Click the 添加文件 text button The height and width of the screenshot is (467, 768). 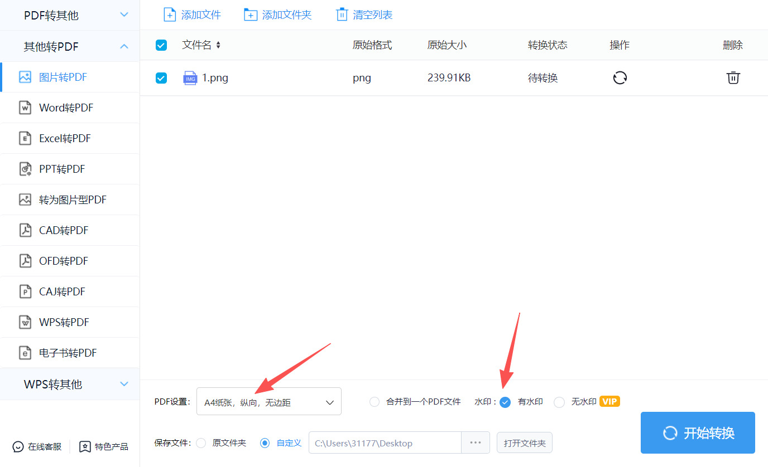click(x=201, y=15)
